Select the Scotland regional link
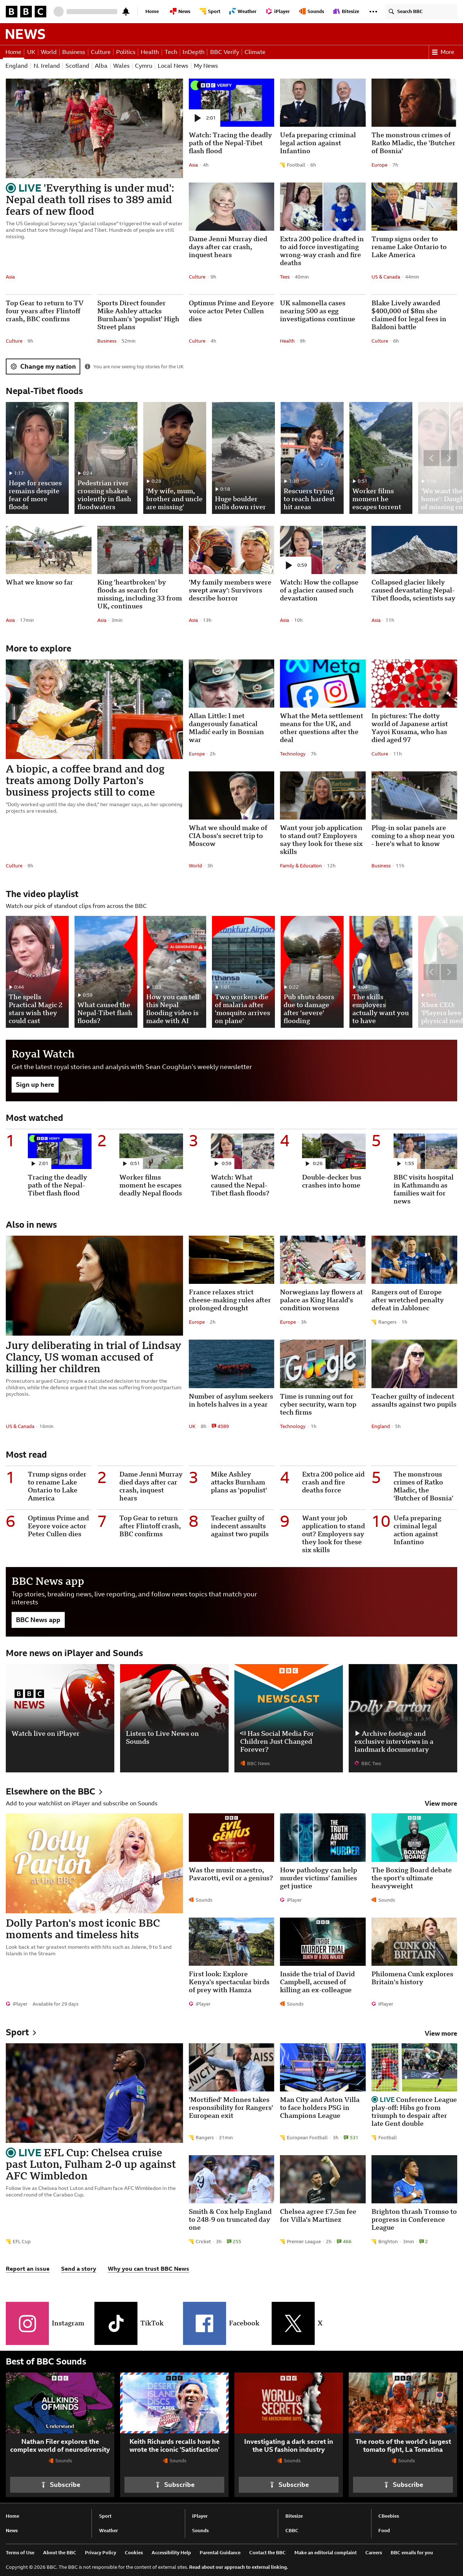The width and height of the screenshot is (463, 2576). [77, 66]
